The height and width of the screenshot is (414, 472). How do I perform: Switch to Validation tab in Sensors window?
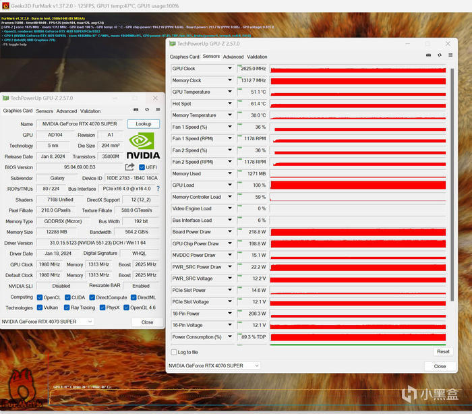pyautogui.click(x=257, y=57)
